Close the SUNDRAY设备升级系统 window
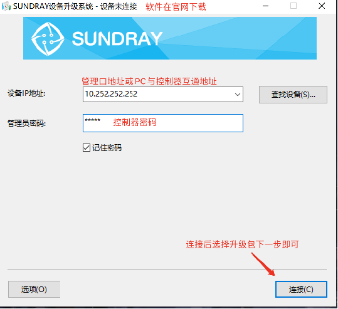338x309 pixels. (322, 6)
